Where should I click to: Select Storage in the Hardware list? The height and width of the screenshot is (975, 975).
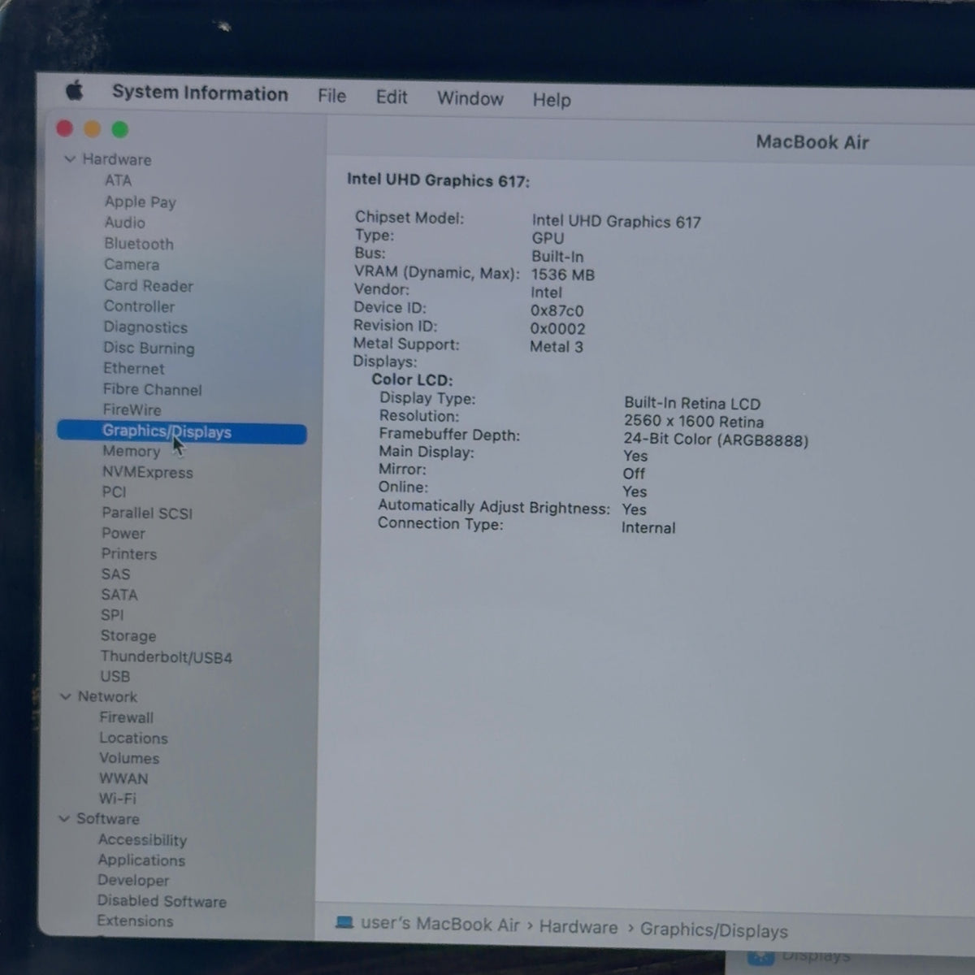pos(128,635)
